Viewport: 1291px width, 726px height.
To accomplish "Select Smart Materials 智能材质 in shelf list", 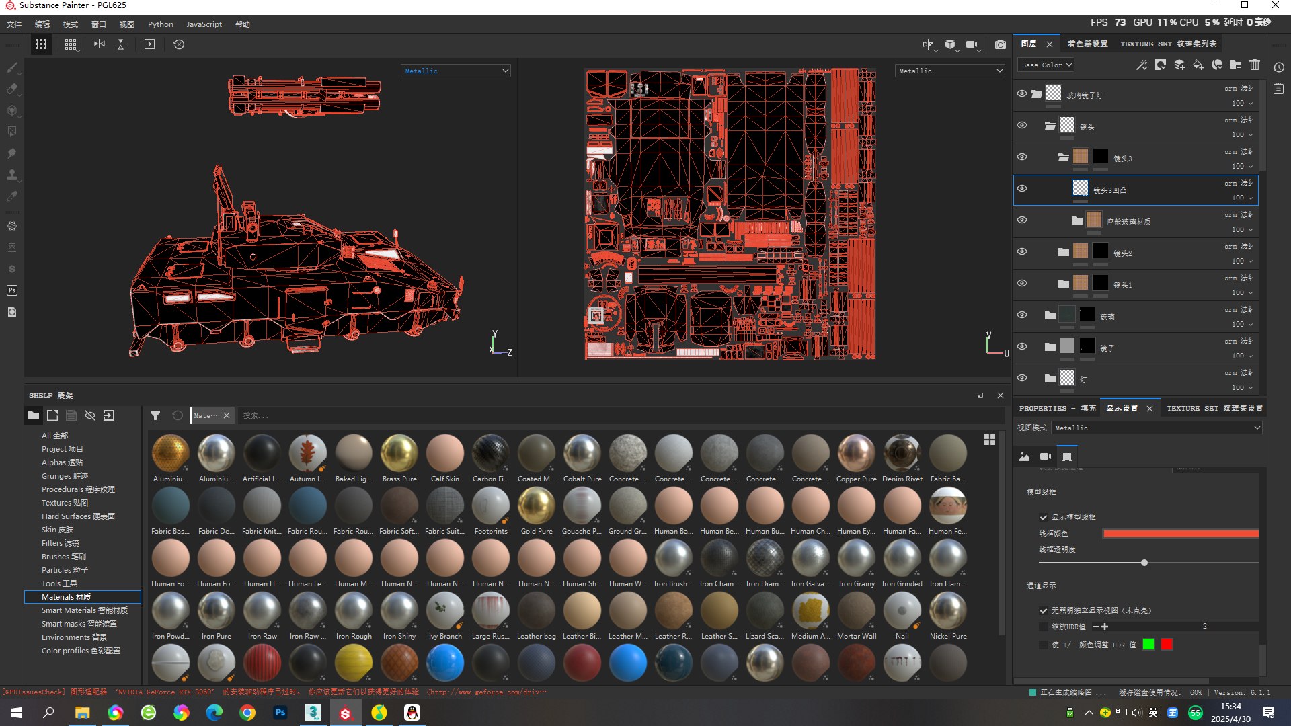I will pyautogui.click(x=84, y=611).
